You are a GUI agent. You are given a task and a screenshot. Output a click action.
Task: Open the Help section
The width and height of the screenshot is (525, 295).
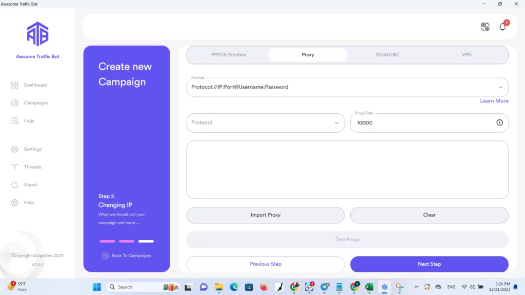pyautogui.click(x=26, y=202)
